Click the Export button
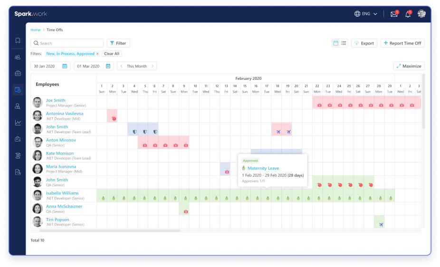Image resolution: width=440 pixels, height=267 pixels. point(364,43)
